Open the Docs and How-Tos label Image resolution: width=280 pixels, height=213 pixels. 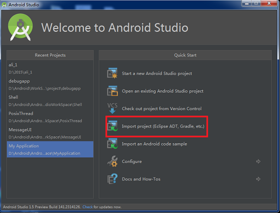point(141,179)
